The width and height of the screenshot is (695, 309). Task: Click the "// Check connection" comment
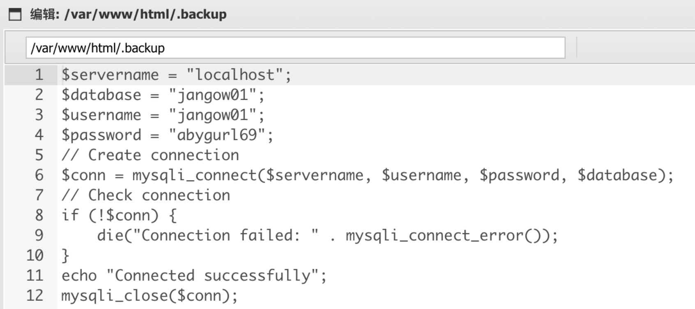click(x=146, y=195)
